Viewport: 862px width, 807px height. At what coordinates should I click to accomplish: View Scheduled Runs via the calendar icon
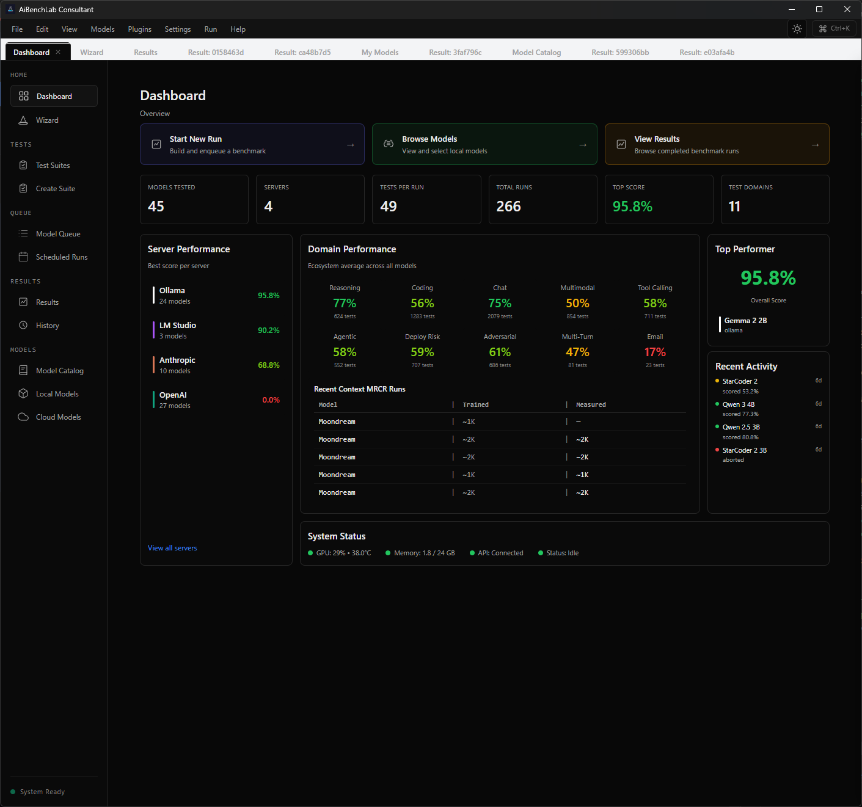(23, 257)
